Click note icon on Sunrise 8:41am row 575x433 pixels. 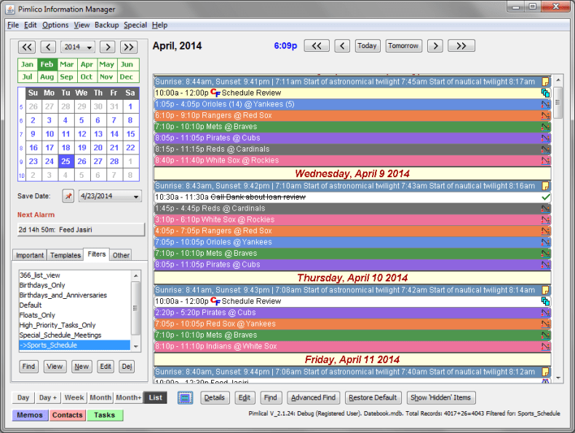tap(545, 290)
